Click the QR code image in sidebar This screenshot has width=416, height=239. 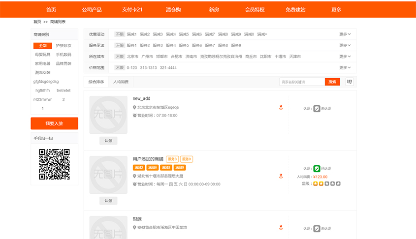pos(54,164)
